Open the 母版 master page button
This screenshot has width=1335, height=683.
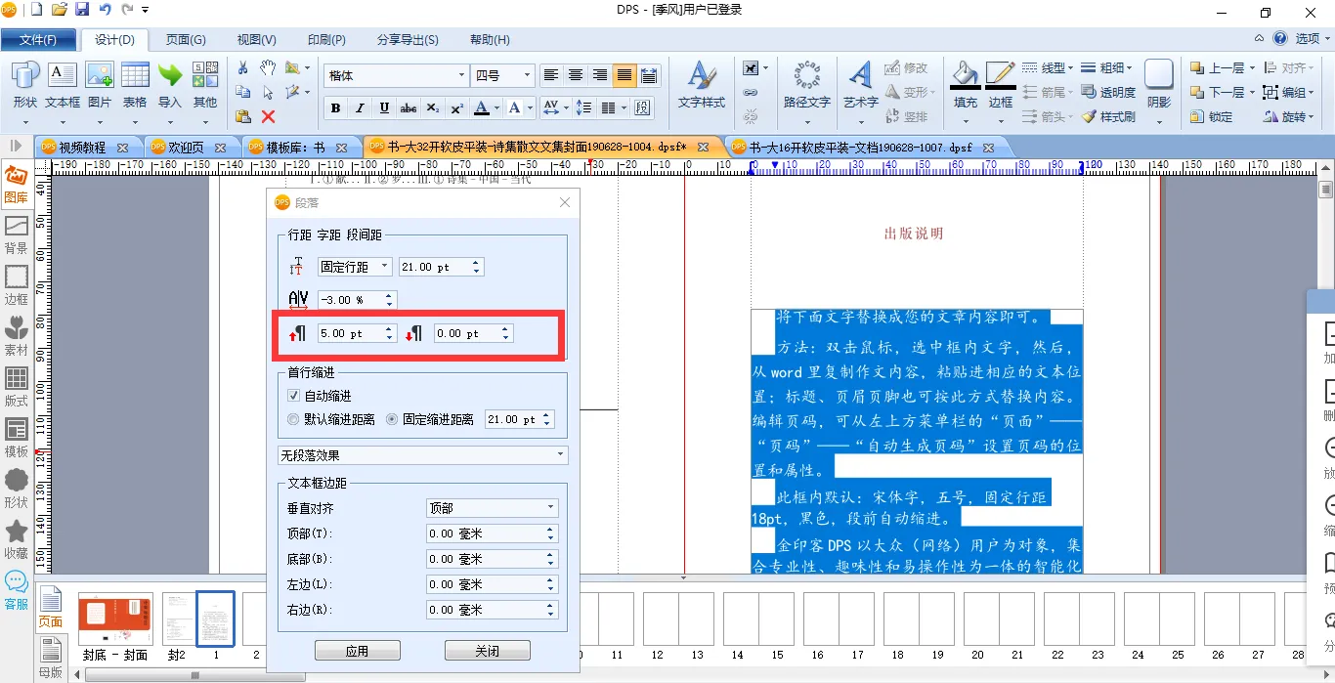click(x=51, y=655)
